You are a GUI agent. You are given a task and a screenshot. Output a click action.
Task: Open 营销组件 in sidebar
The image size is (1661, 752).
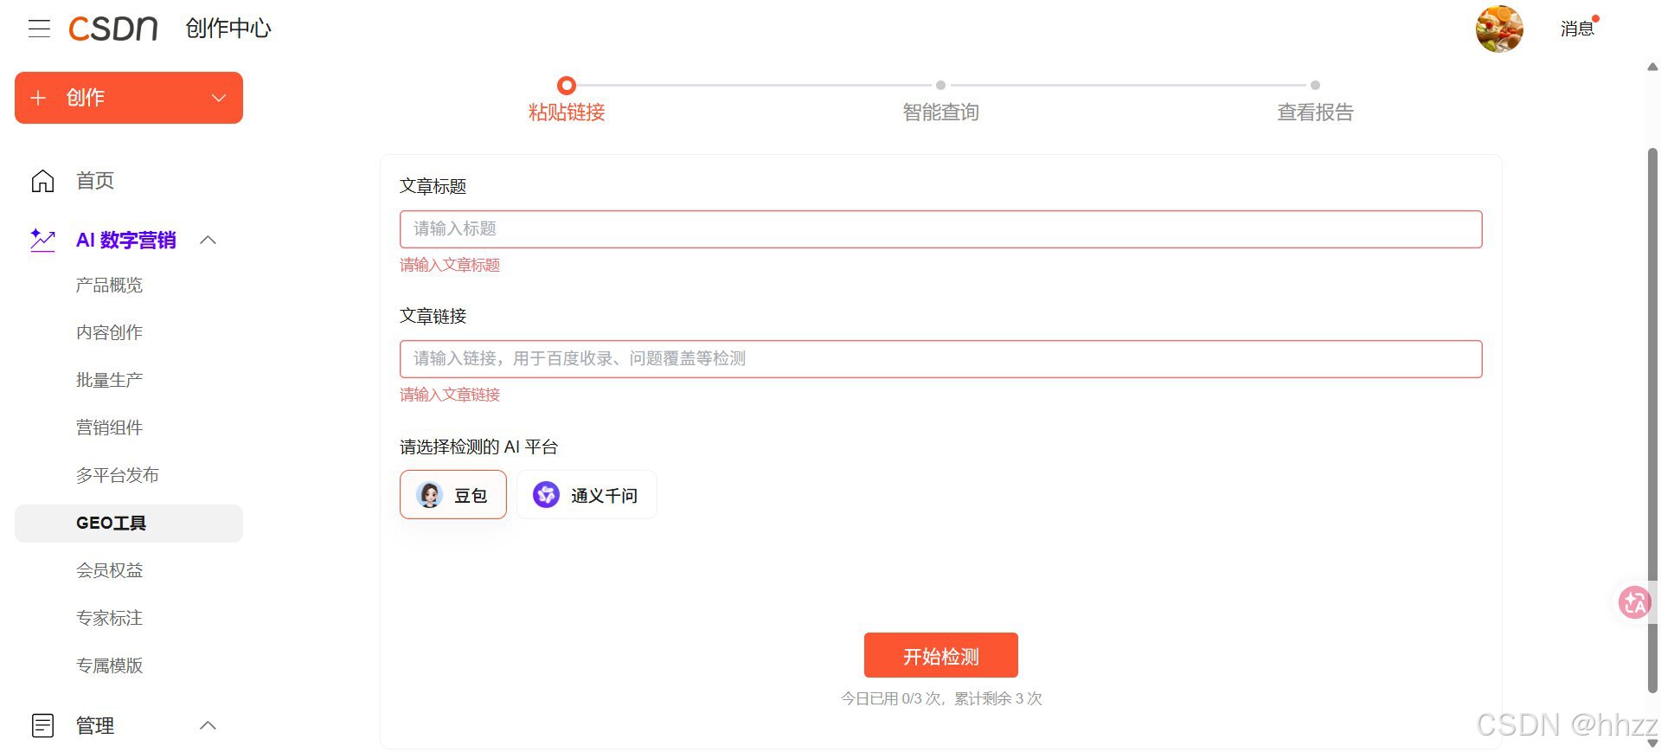point(109,427)
